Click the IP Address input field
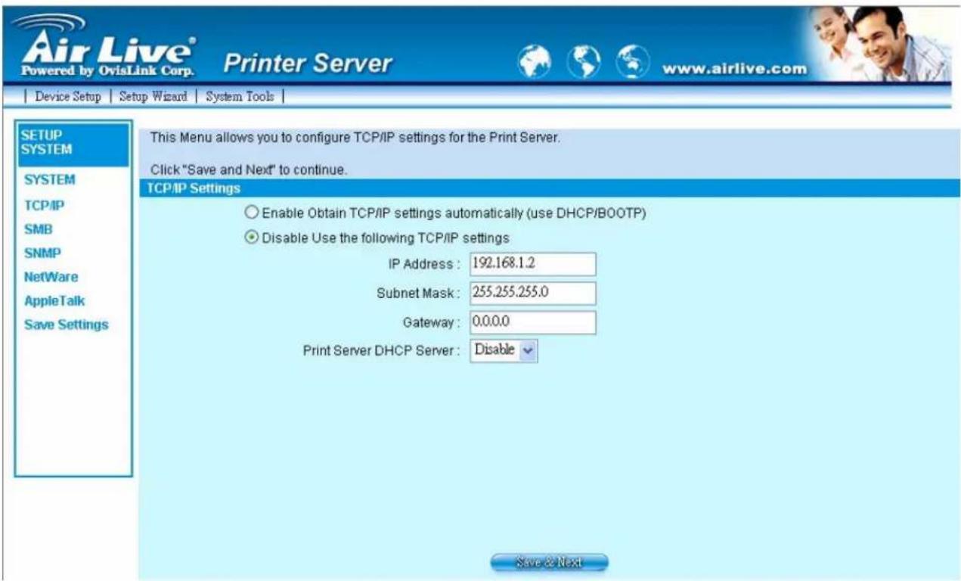The height and width of the screenshot is (581, 961). [533, 264]
